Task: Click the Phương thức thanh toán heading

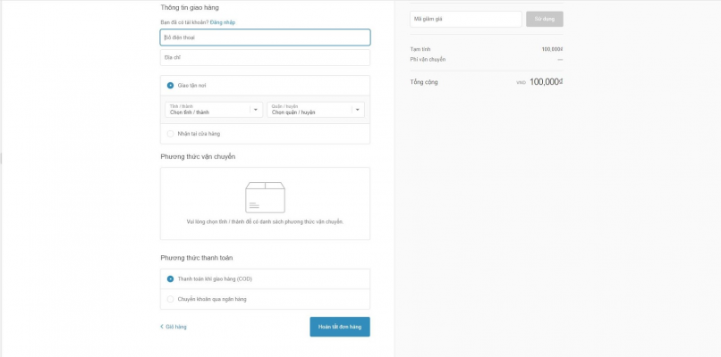Action: (196, 258)
